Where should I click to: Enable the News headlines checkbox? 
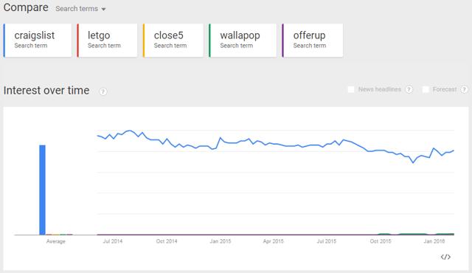coord(351,89)
